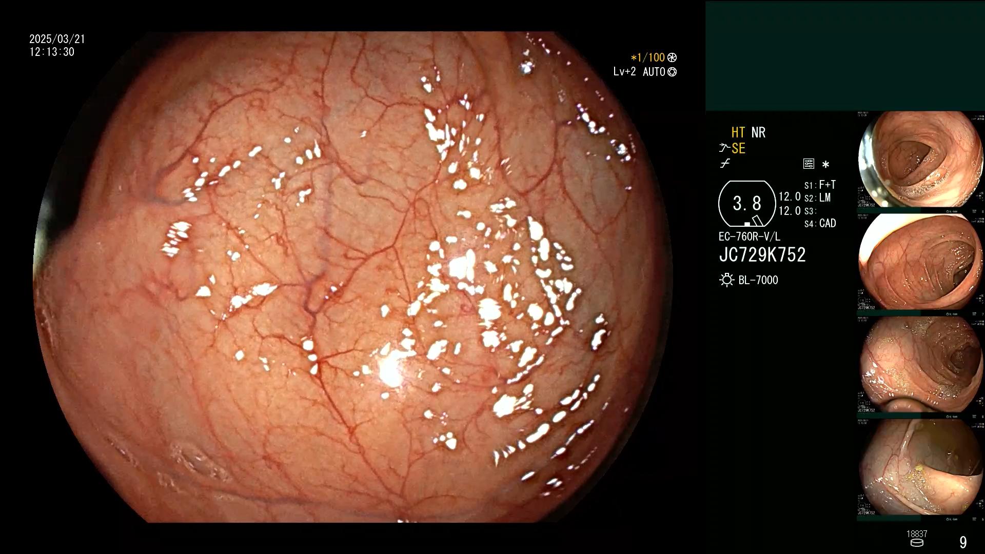The height and width of the screenshot is (554, 985).
Task: Click the light source lamp icon
Action: coord(726,280)
